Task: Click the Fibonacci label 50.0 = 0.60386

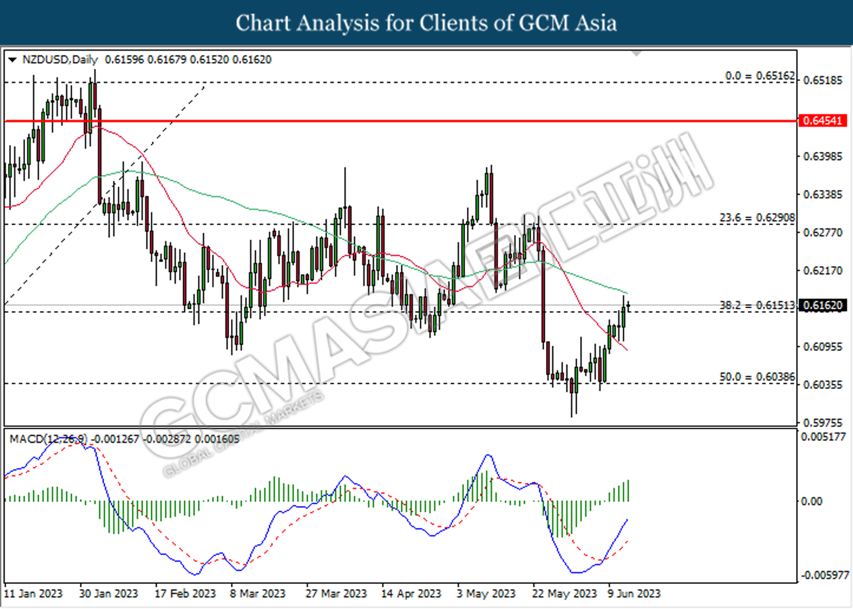Action: (757, 377)
